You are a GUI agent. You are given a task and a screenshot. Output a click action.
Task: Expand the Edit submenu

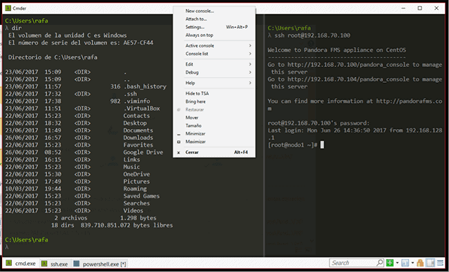pyautogui.click(x=214, y=64)
